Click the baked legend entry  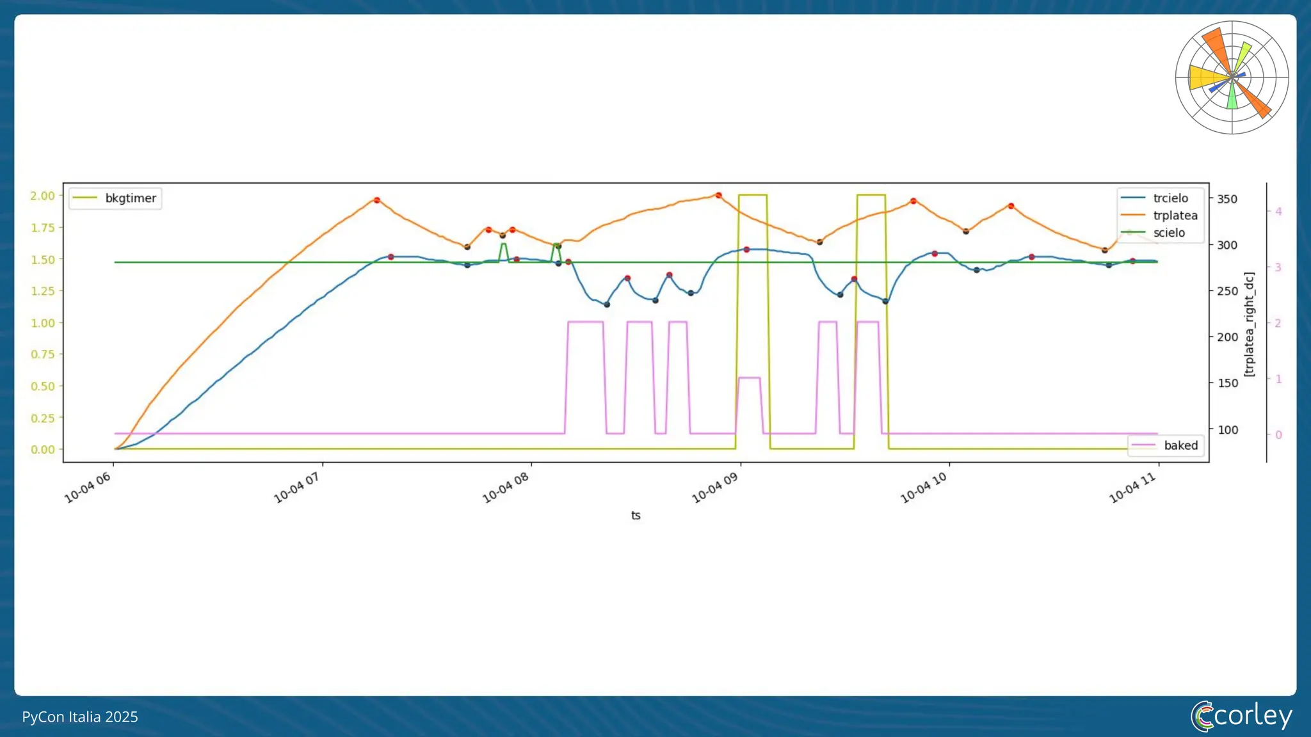pyautogui.click(x=1180, y=445)
